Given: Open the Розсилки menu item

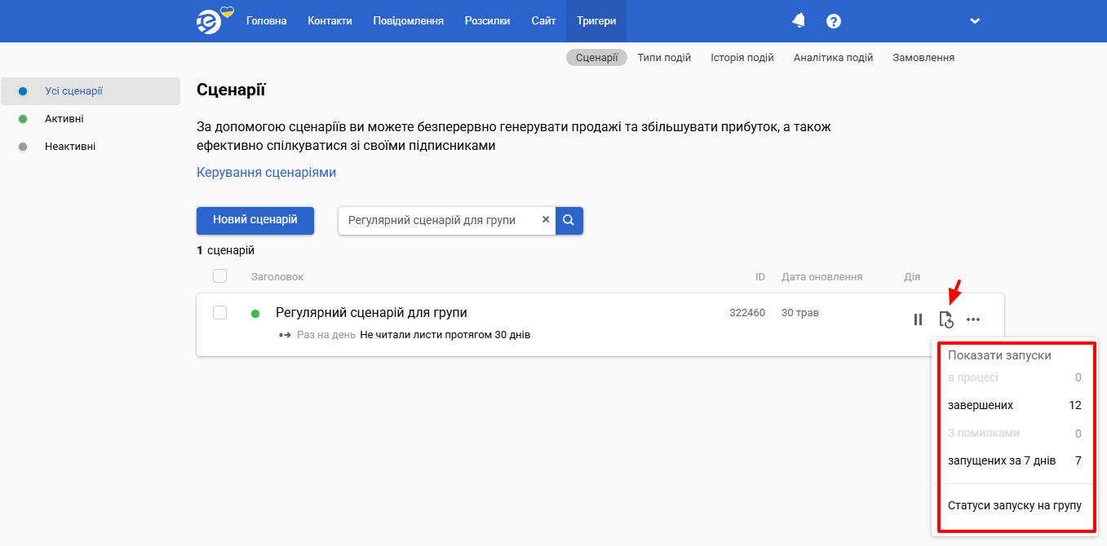Looking at the screenshot, I should 487,21.
